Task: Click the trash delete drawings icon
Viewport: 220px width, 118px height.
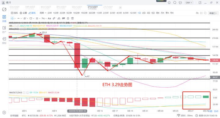Action: pyautogui.click(x=72, y=18)
